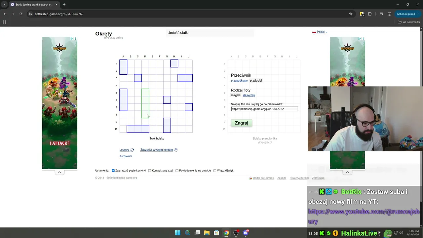Open the media controls icon in toolbar
This screenshot has width=423, height=238.
pyautogui.click(x=382, y=14)
